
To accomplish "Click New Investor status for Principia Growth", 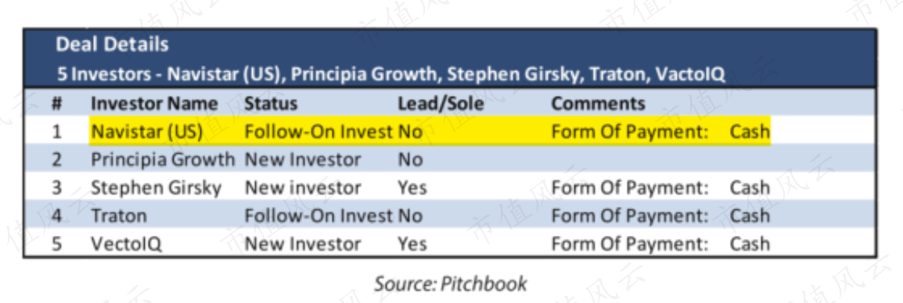I will 303,159.
